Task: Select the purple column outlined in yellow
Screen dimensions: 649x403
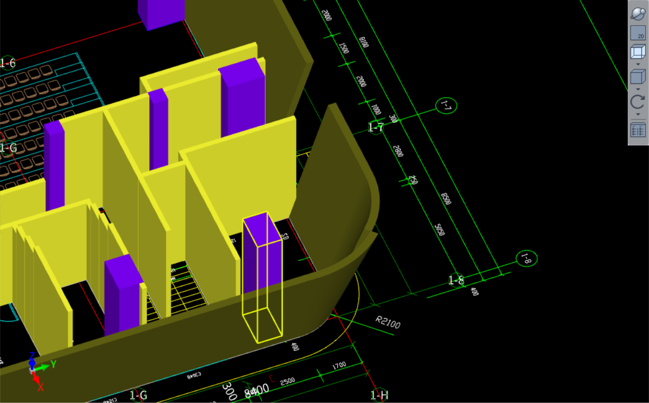Action: point(262,277)
